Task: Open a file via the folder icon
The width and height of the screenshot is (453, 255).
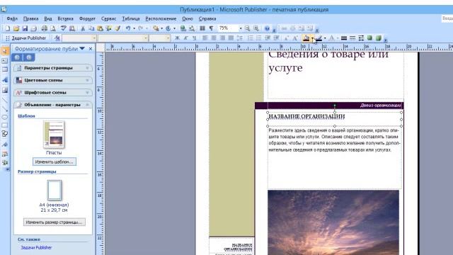Action: tap(16, 28)
